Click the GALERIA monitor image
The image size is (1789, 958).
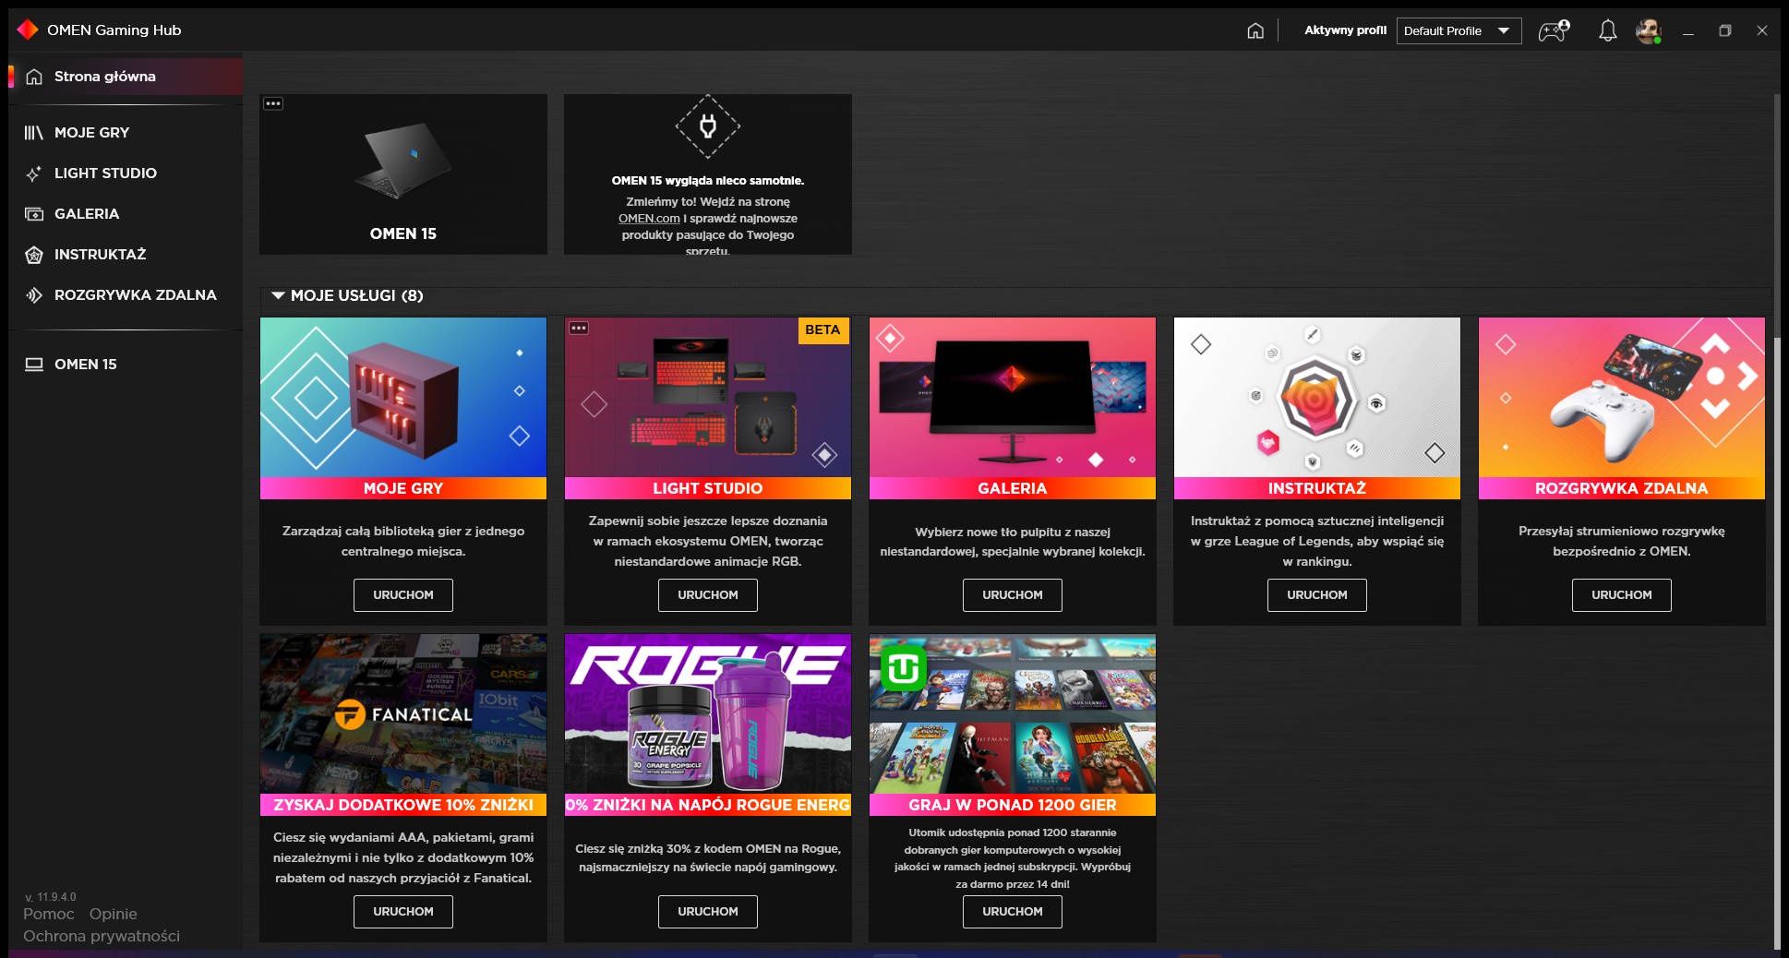click(1013, 397)
